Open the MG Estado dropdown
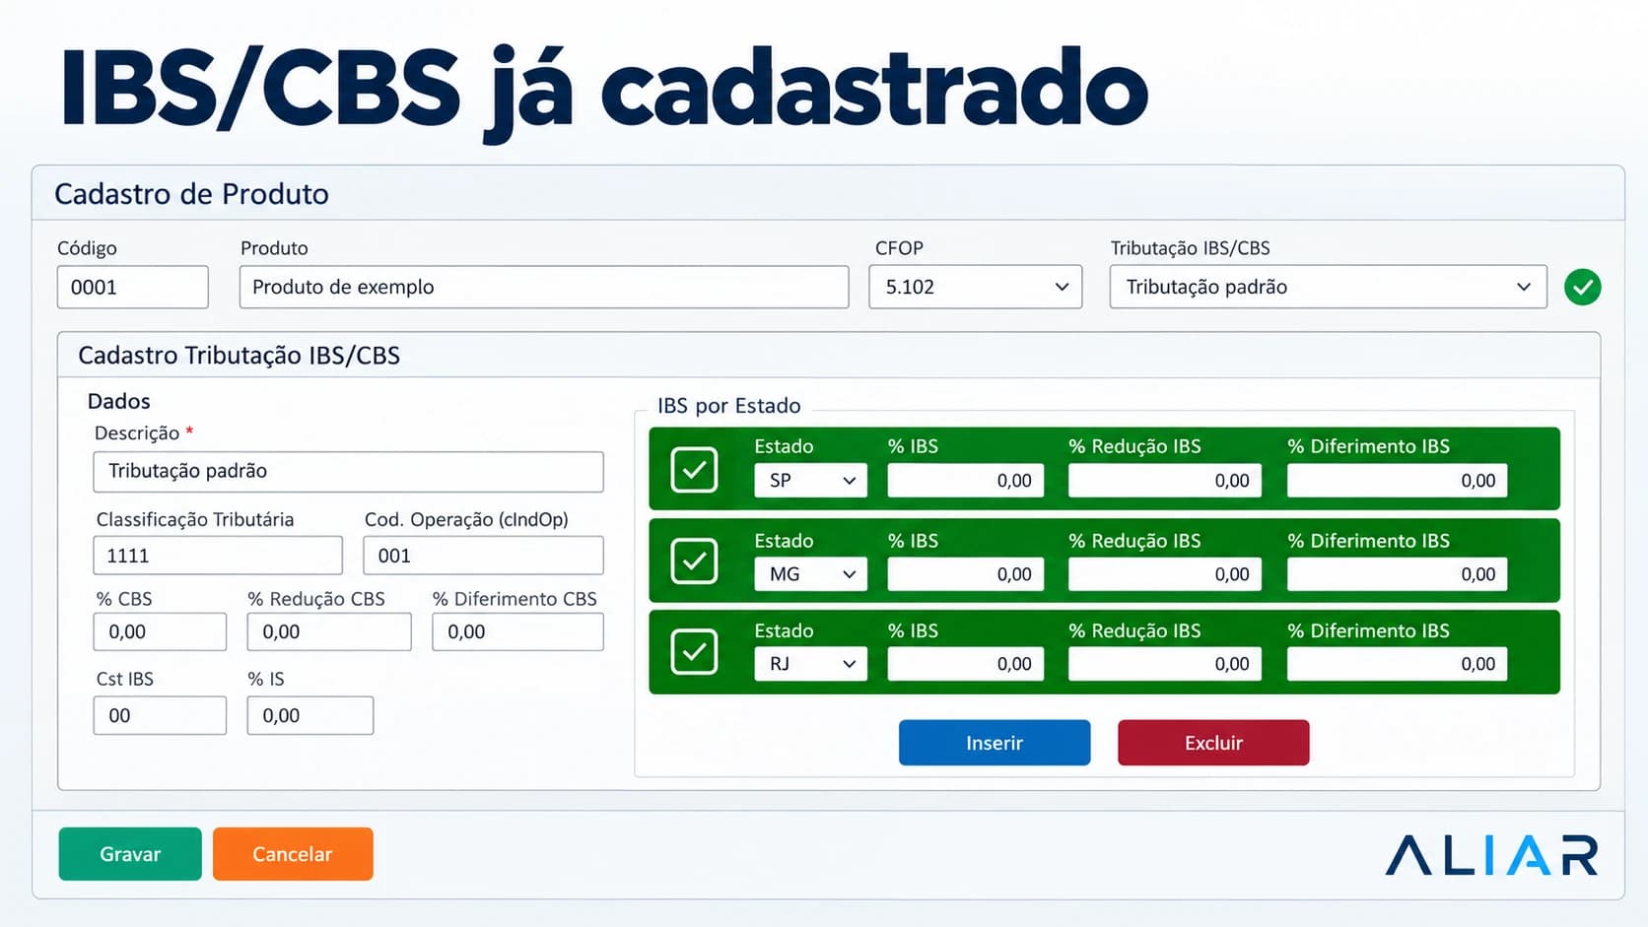 coord(811,573)
